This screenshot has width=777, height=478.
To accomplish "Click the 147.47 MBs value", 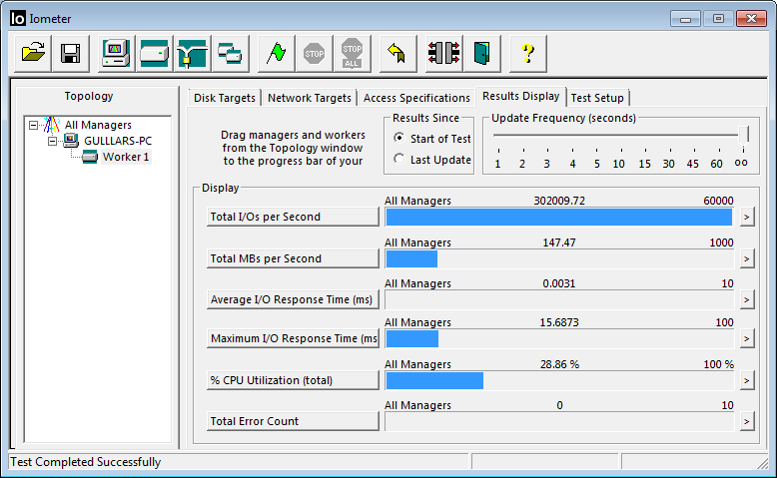I will 559,242.
